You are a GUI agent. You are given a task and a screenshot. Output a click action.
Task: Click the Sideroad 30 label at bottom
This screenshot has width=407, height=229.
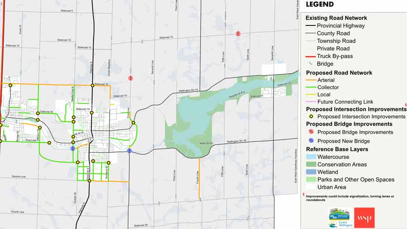(x=141, y=225)
